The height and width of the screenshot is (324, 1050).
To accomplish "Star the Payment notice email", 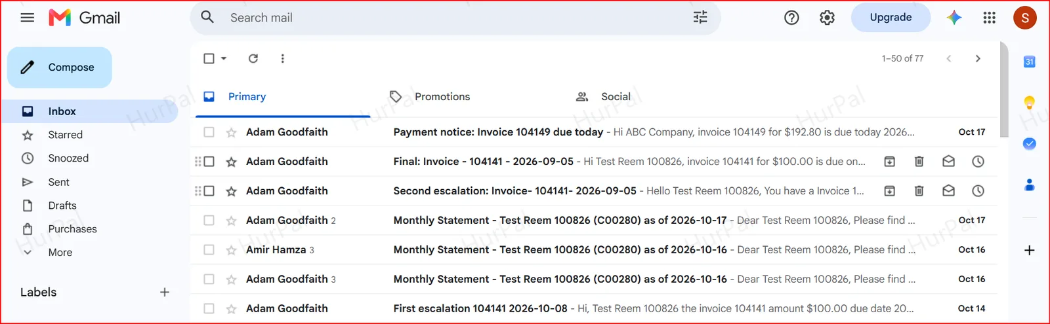I will point(231,132).
